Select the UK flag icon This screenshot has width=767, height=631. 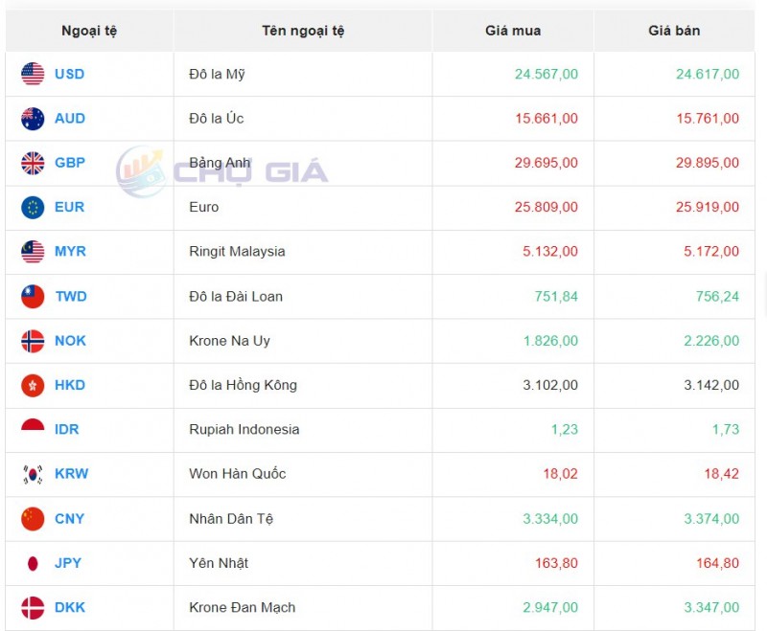pos(33,163)
